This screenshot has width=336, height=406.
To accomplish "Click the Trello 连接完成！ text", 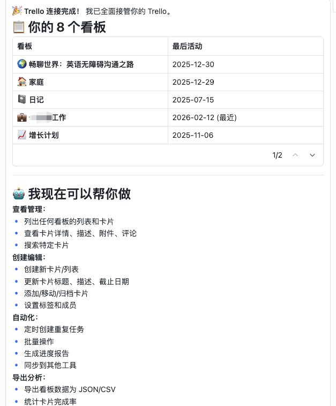I will [x=52, y=11].
